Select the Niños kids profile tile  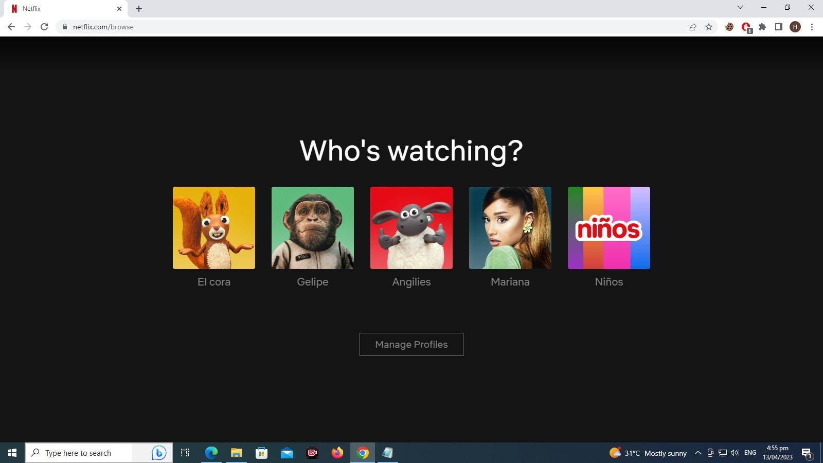point(609,228)
